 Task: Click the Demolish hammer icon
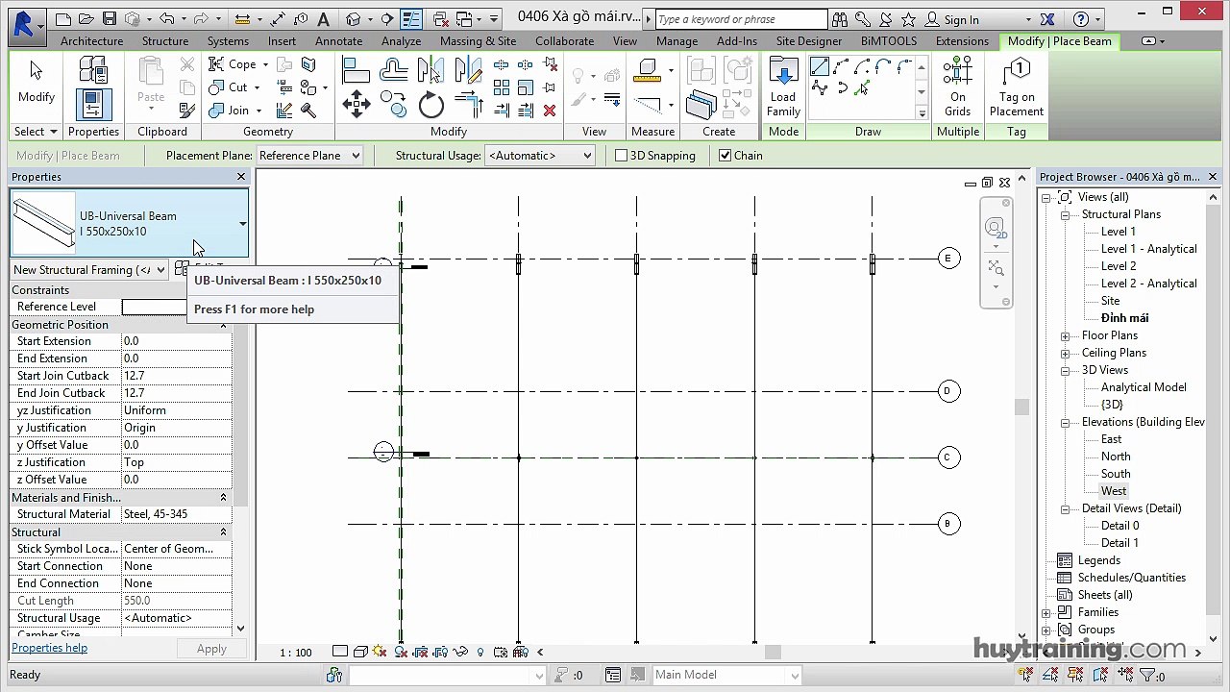tap(308, 111)
